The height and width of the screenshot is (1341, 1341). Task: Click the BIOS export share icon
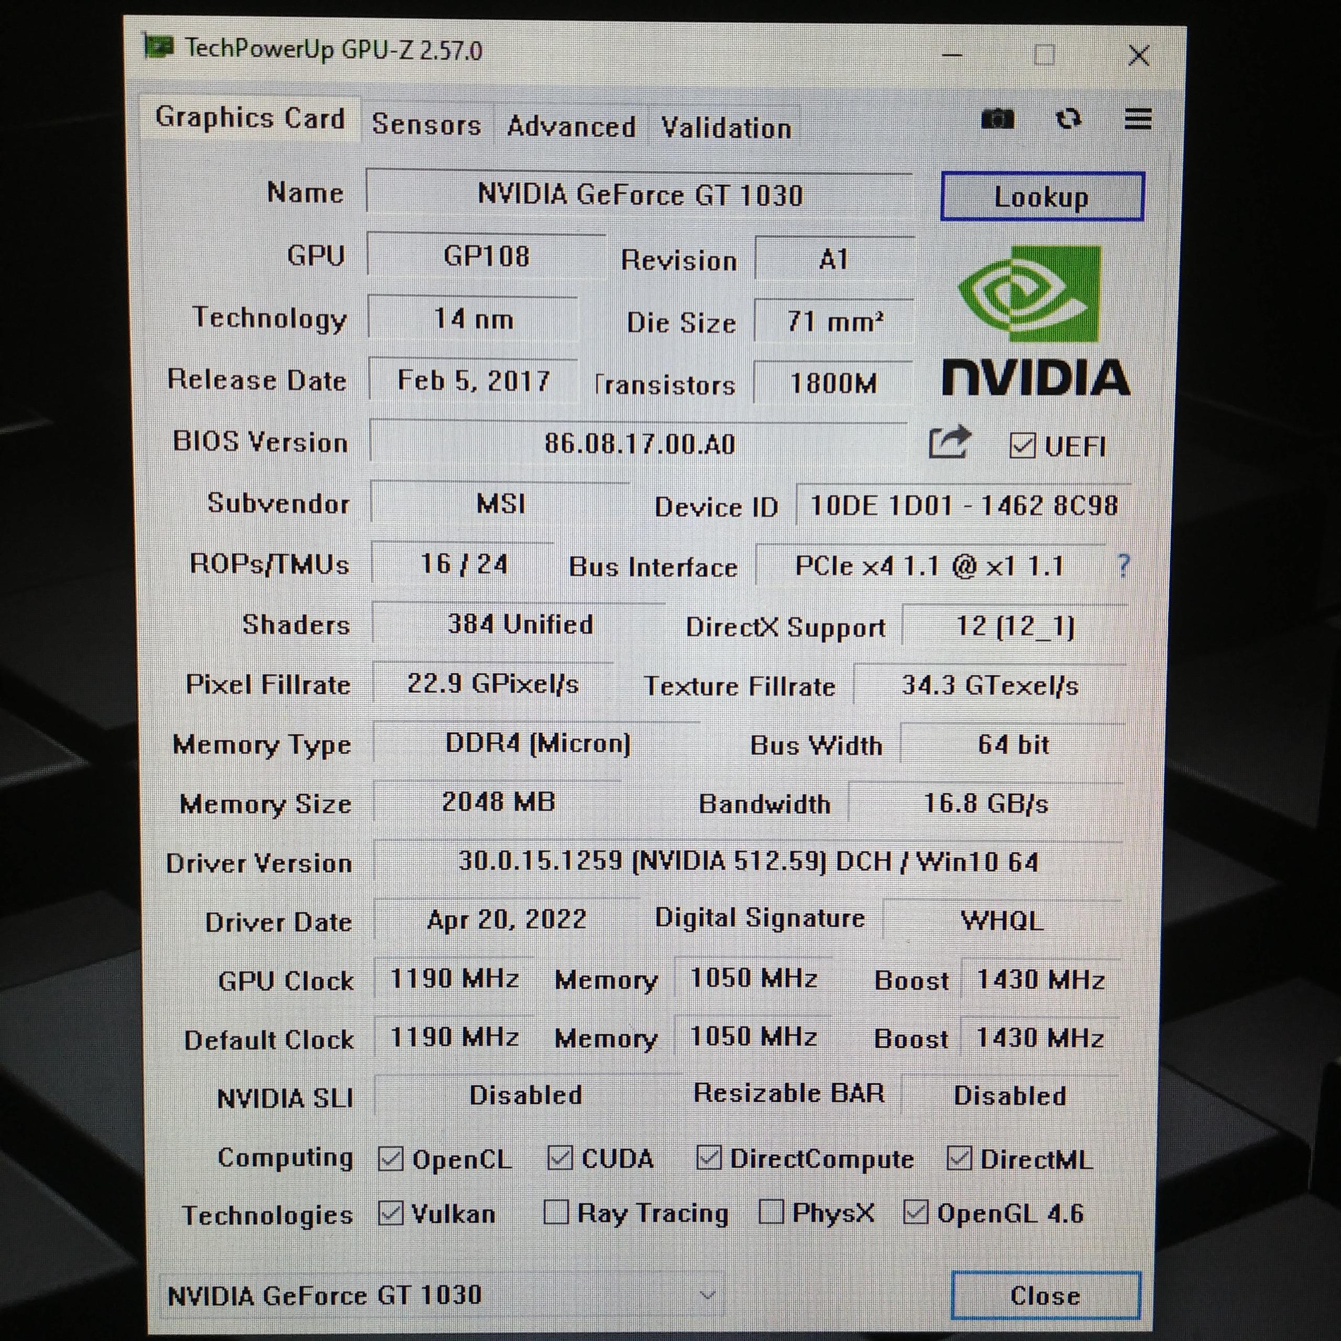pyautogui.click(x=949, y=442)
